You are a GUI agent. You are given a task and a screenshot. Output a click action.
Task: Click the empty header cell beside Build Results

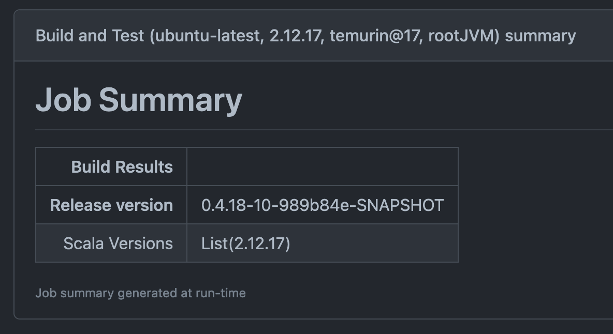tap(323, 166)
